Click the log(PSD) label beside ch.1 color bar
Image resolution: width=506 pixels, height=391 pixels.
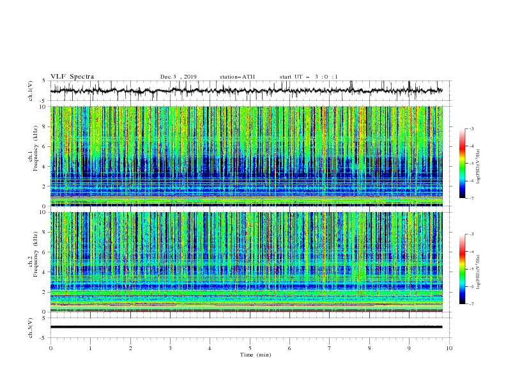(479, 167)
